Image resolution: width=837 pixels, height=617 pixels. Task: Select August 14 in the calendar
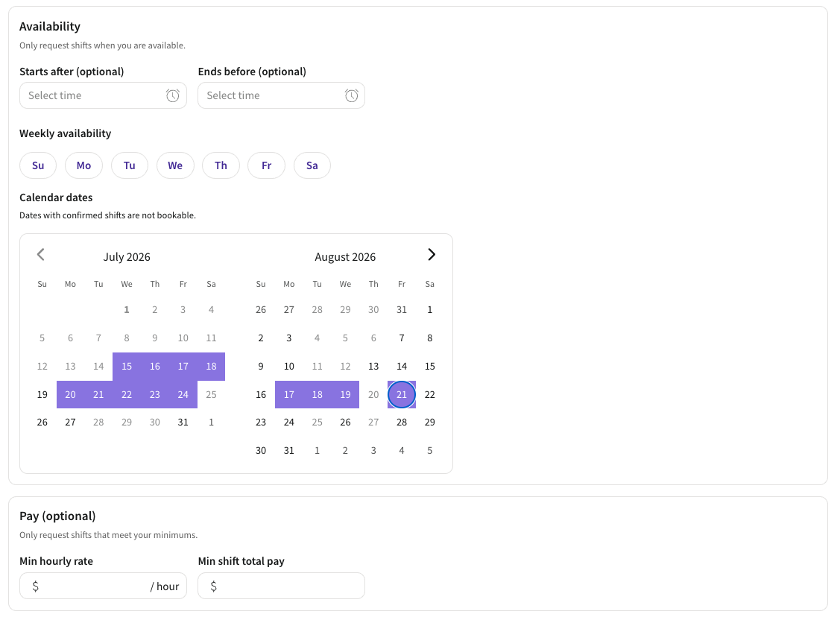pyautogui.click(x=402, y=366)
